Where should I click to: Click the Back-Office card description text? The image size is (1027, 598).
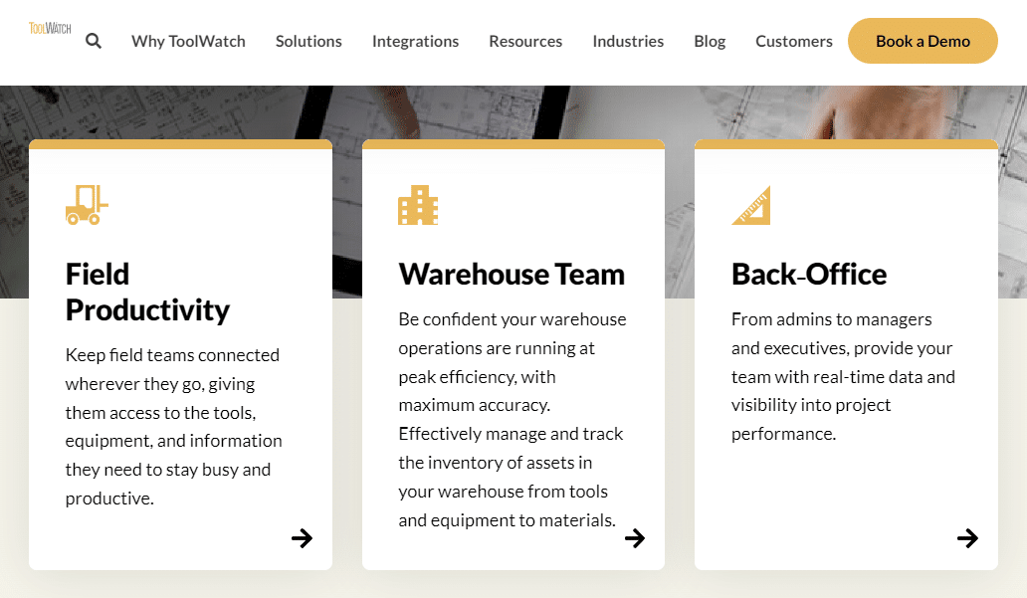point(842,376)
